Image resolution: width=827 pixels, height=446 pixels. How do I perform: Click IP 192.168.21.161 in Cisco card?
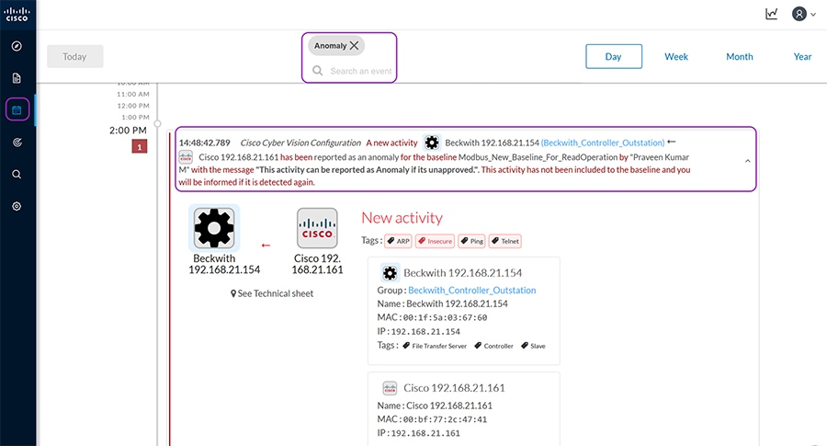coord(425,433)
